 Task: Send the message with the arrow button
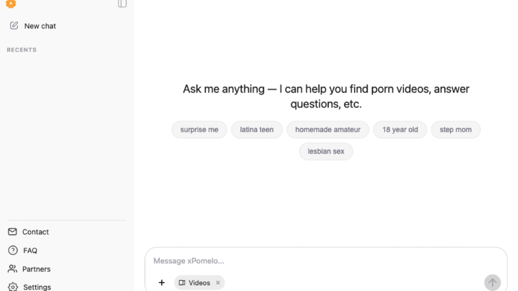[x=492, y=282]
